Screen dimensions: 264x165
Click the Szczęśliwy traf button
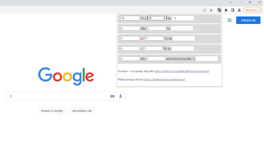82,111
